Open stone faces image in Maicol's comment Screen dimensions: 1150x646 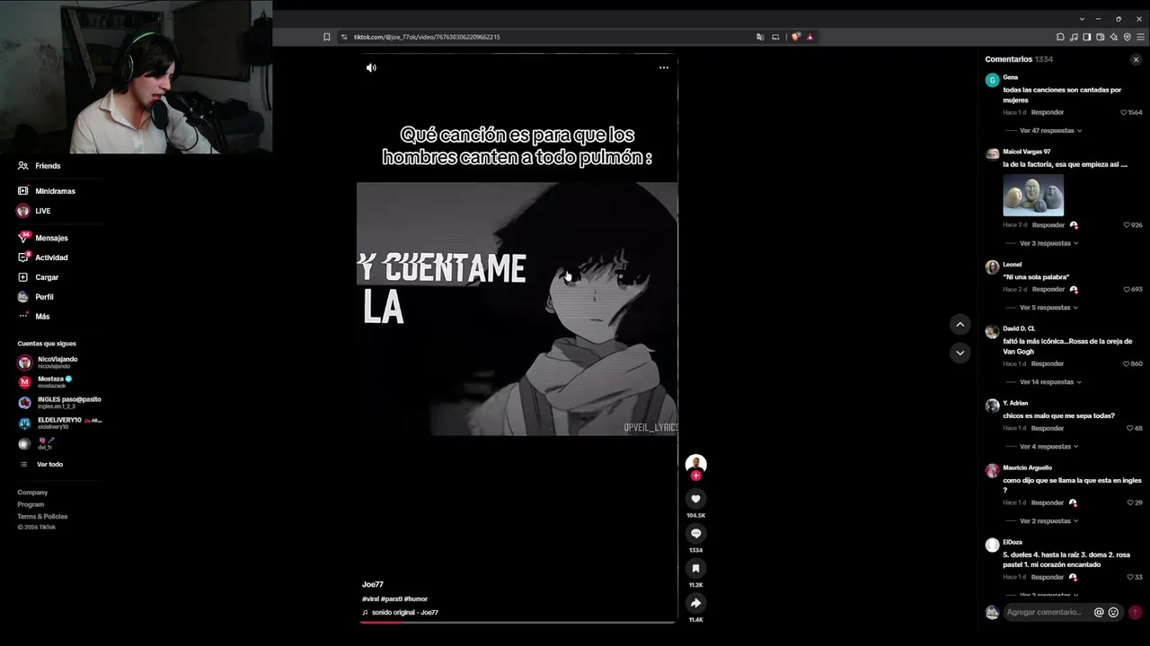tap(1033, 195)
